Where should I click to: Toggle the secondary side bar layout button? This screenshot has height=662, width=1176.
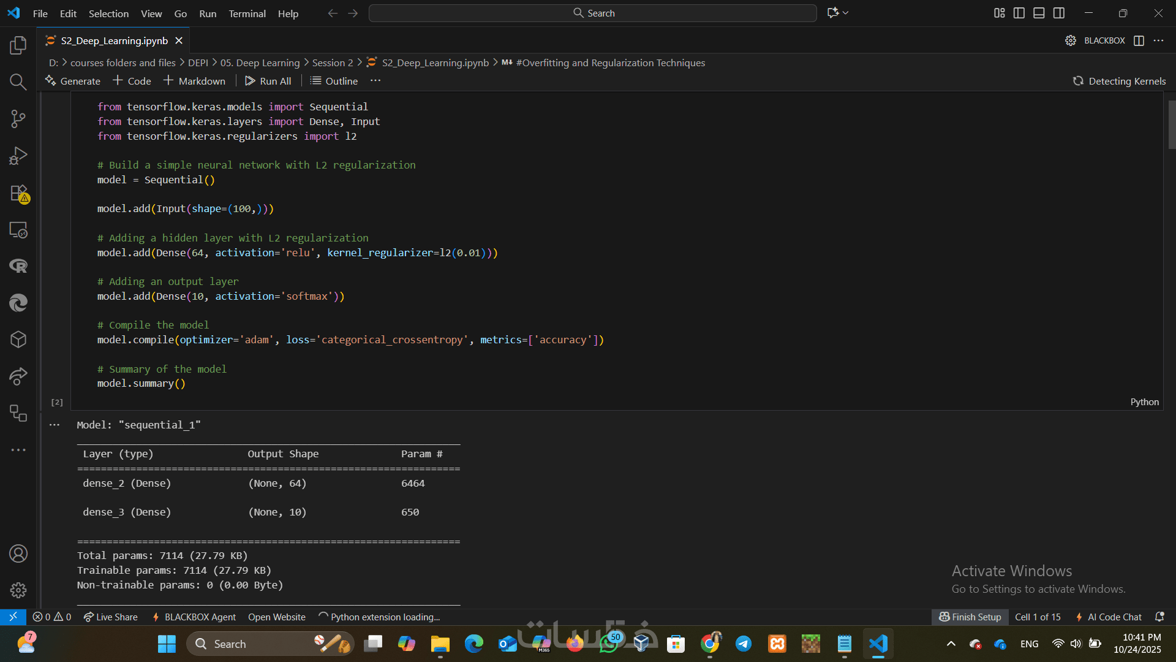coord(1059,13)
